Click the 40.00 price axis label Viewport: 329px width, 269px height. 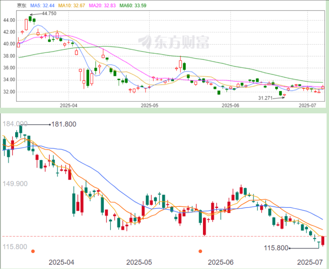click(x=9, y=44)
